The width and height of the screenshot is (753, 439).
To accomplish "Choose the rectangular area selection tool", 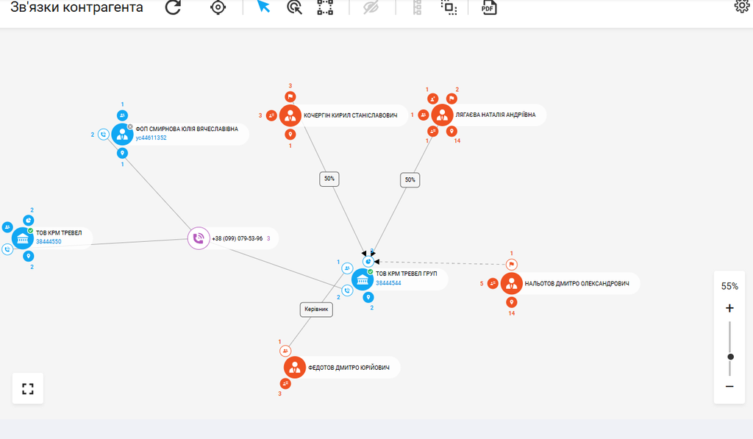I will (325, 8).
